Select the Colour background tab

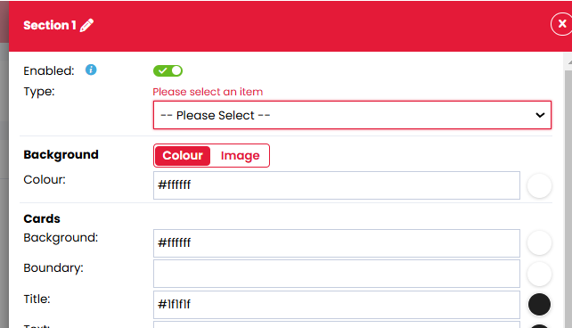click(183, 156)
